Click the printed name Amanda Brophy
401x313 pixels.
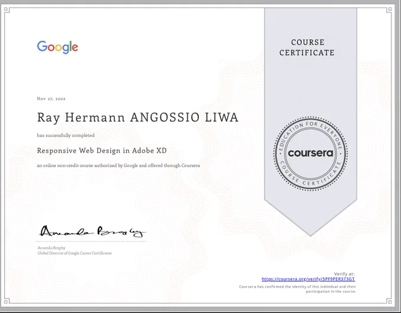point(52,247)
